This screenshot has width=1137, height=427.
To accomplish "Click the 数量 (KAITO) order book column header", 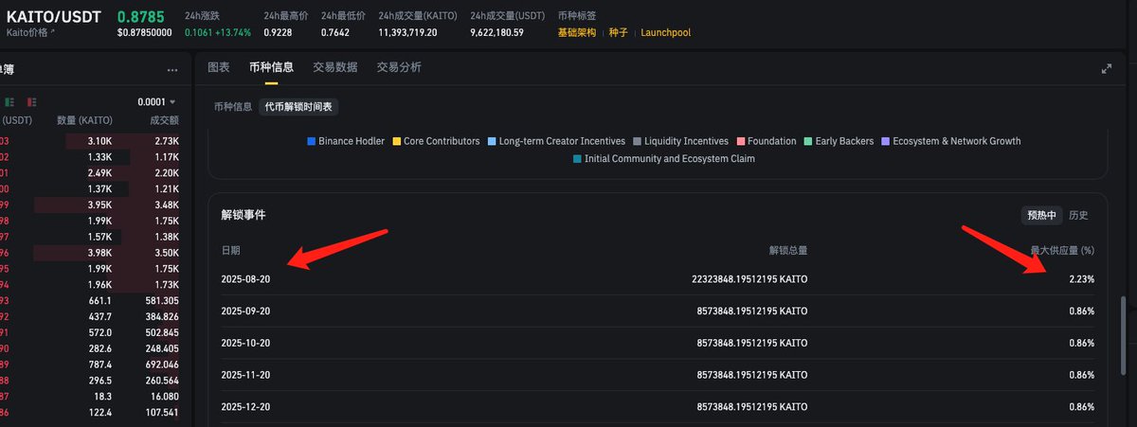I will (x=85, y=120).
